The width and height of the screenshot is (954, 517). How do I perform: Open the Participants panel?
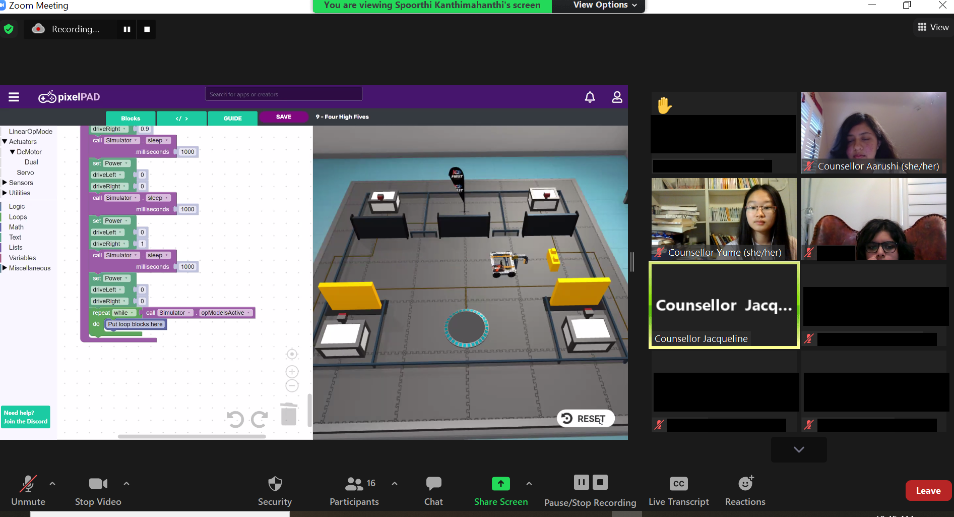point(354,490)
